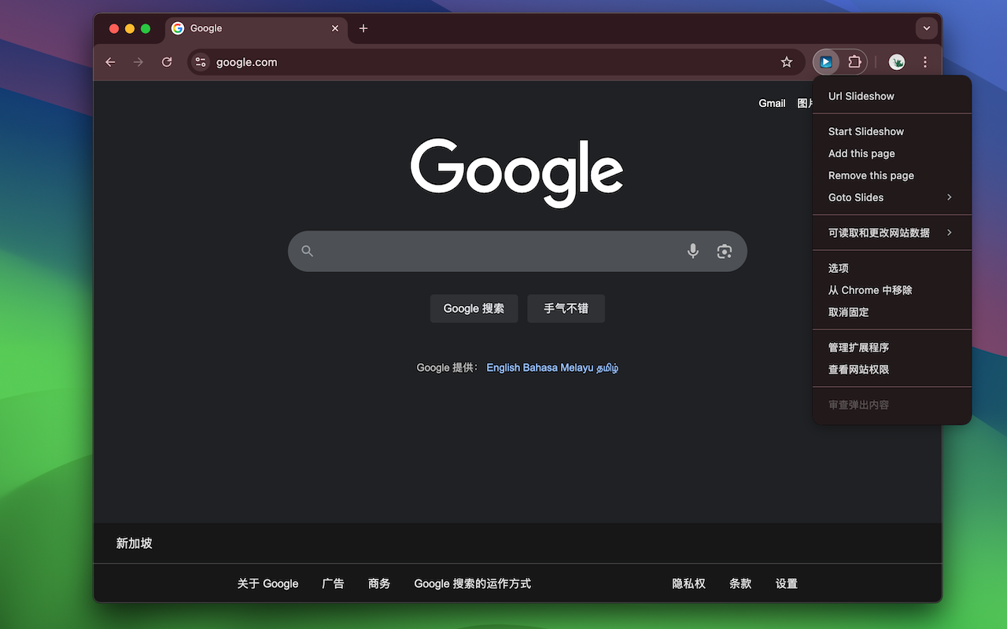This screenshot has width=1007, height=629.
Task: Switch language to Bahasa Melayu
Action: [x=558, y=367]
